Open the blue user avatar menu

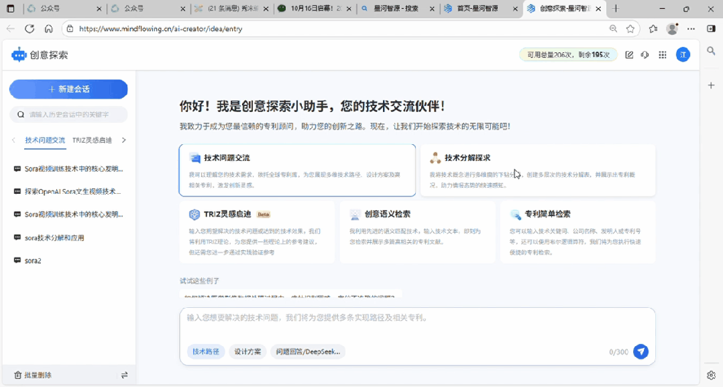coord(683,54)
